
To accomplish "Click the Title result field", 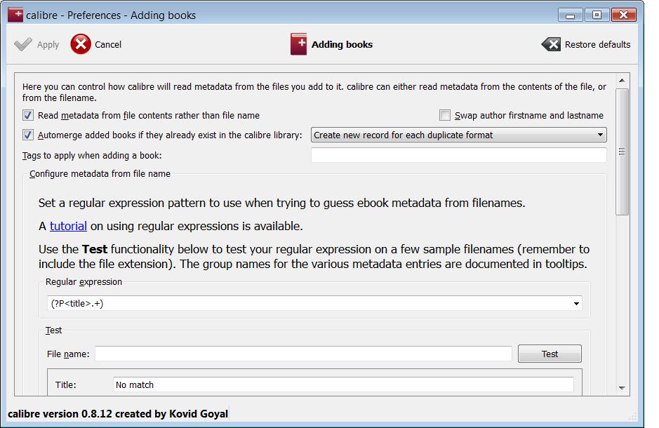I will (343, 384).
